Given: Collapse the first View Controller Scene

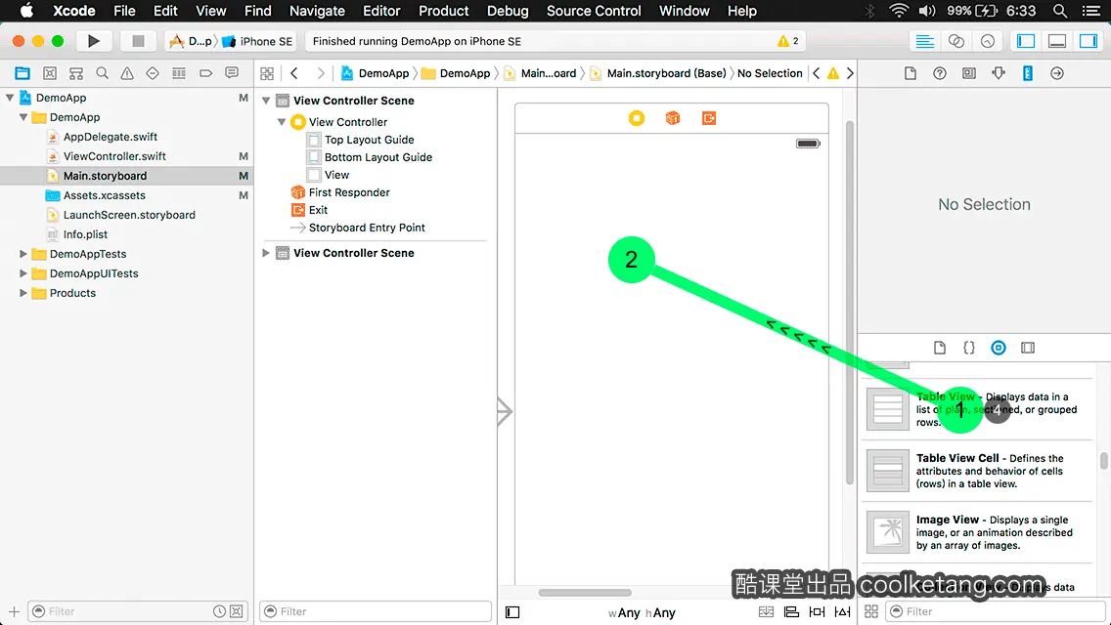Looking at the screenshot, I should click(x=266, y=101).
